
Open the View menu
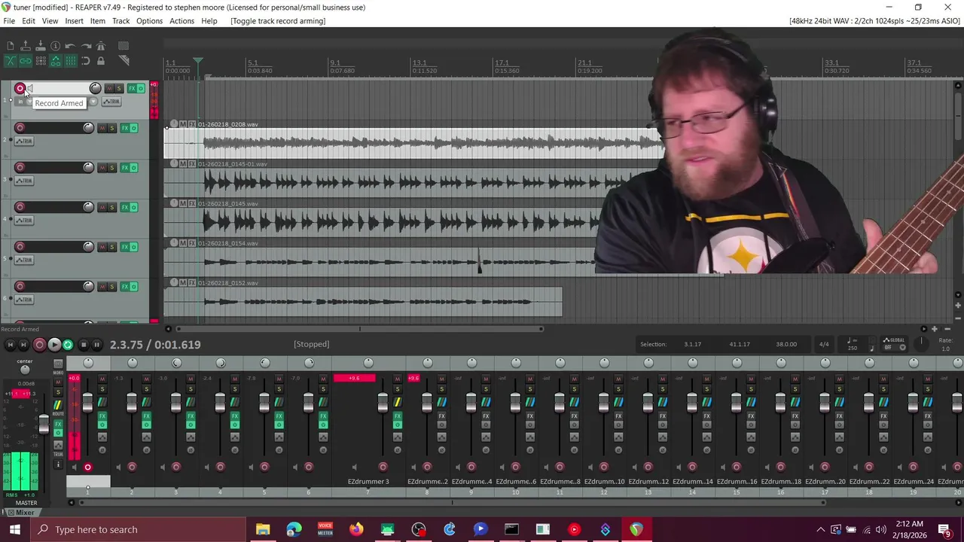tap(50, 21)
